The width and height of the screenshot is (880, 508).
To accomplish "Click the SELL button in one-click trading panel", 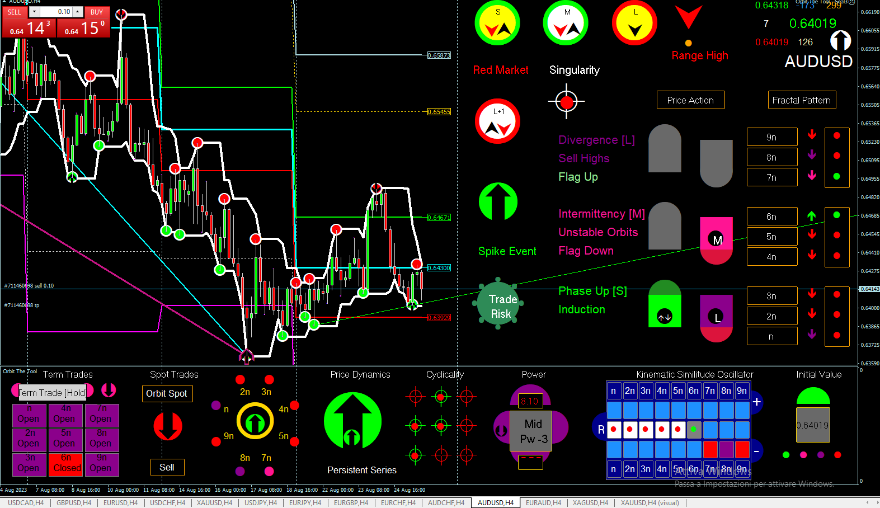I will [x=15, y=12].
